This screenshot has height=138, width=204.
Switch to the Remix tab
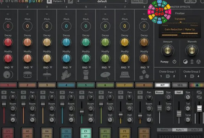164,130
